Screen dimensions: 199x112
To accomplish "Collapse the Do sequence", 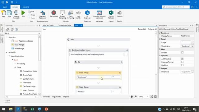I will click(x=122, y=62).
